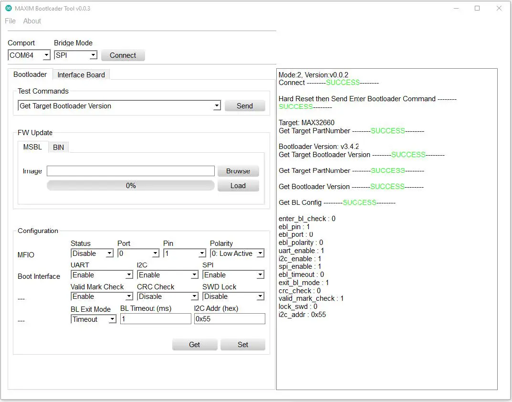Image resolution: width=512 pixels, height=402 pixels.
Task: Switch to the Interface Board tab
Action: pos(81,74)
